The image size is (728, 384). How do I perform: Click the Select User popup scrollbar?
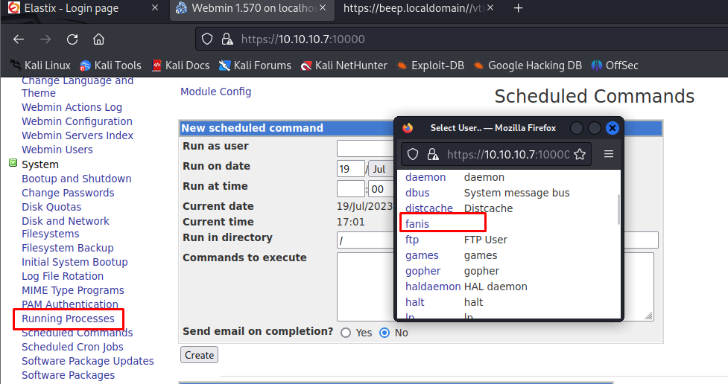click(x=618, y=210)
